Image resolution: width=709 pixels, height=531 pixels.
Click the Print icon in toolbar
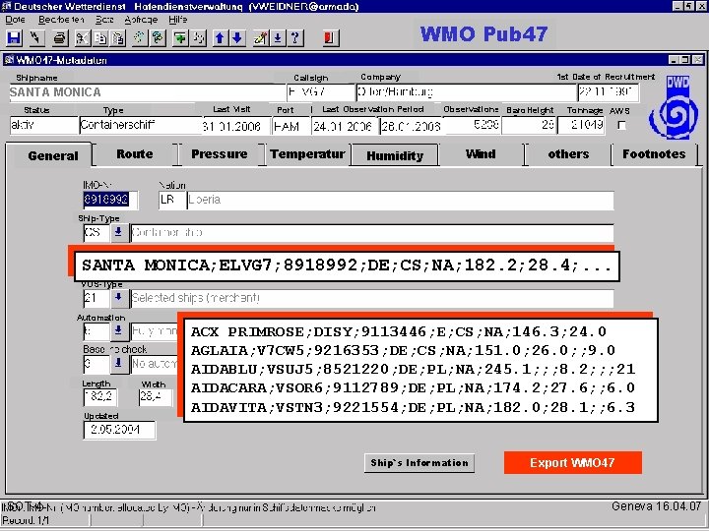tap(60, 38)
